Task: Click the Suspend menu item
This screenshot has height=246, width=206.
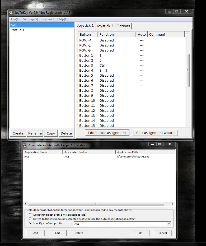Action: click(x=48, y=19)
